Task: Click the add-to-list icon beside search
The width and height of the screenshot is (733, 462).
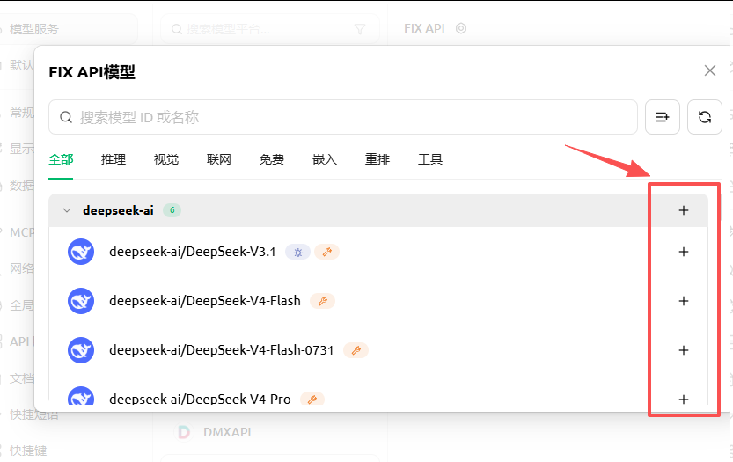Action: coord(663,117)
